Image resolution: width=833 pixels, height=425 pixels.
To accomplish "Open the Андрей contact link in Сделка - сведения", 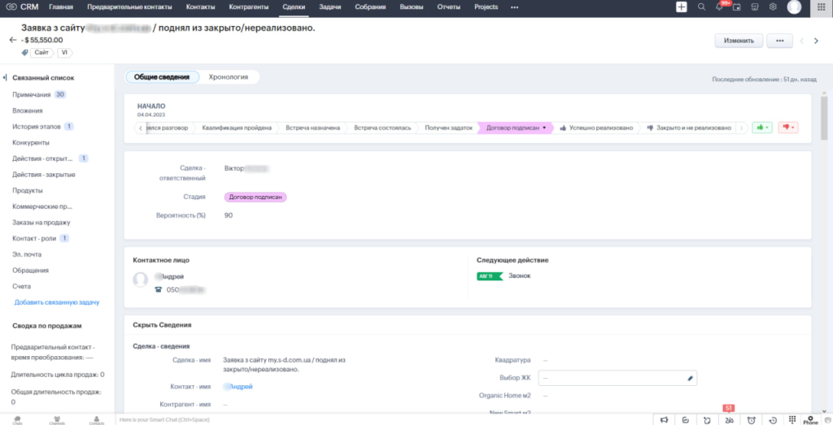I will 238,387.
